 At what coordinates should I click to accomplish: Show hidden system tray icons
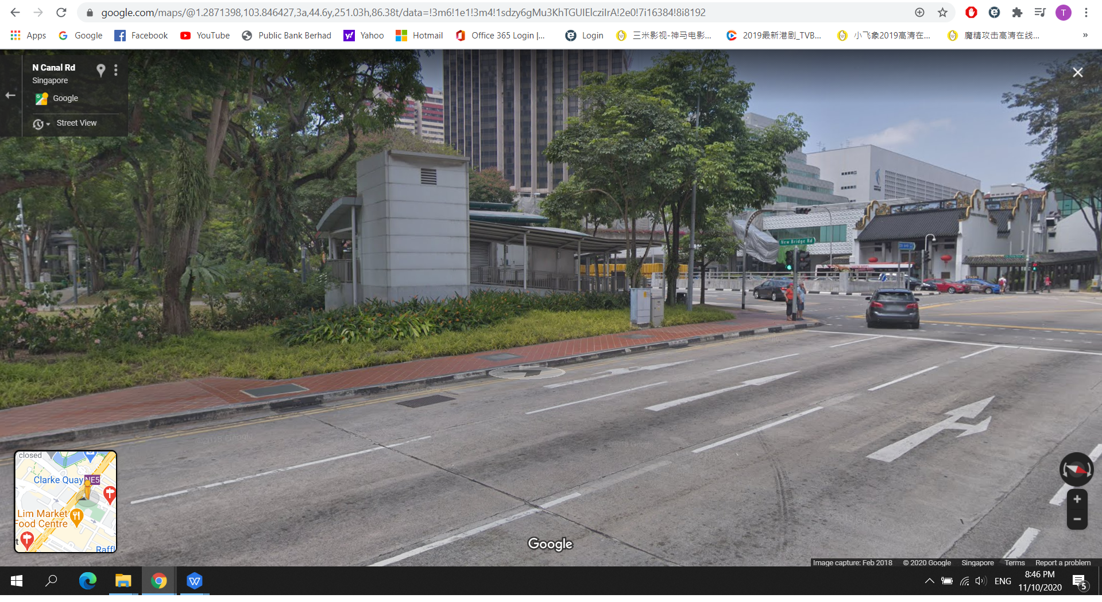tap(929, 581)
